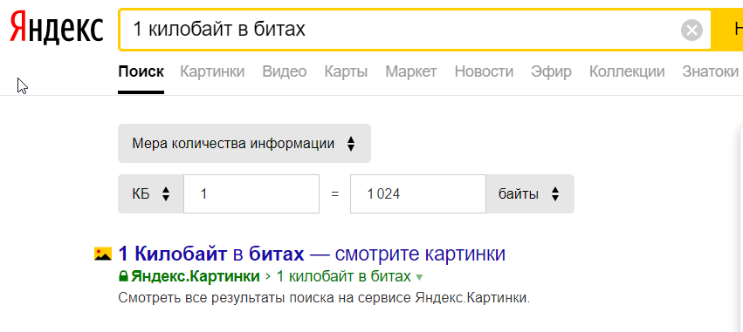743x332 pixels.
Task: Open the Карты tab
Action: pyautogui.click(x=346, y=71)
